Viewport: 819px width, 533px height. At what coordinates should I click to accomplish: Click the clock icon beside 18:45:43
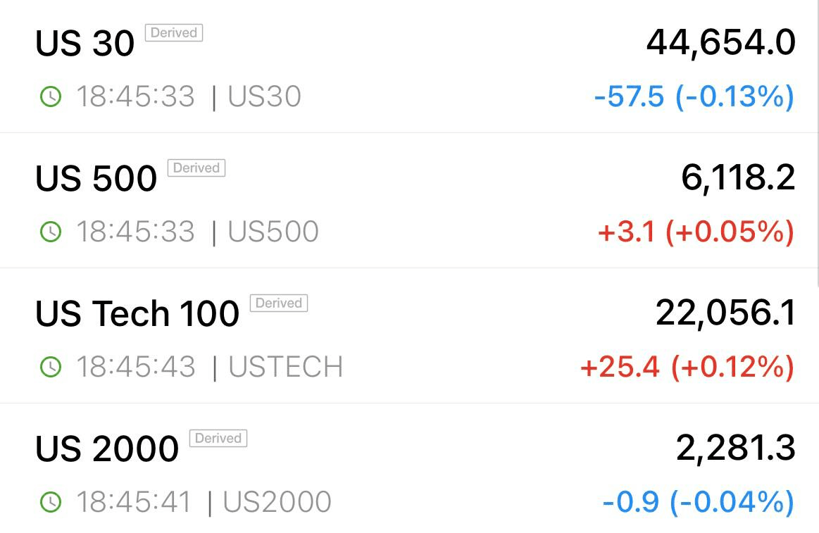(51, 367)
